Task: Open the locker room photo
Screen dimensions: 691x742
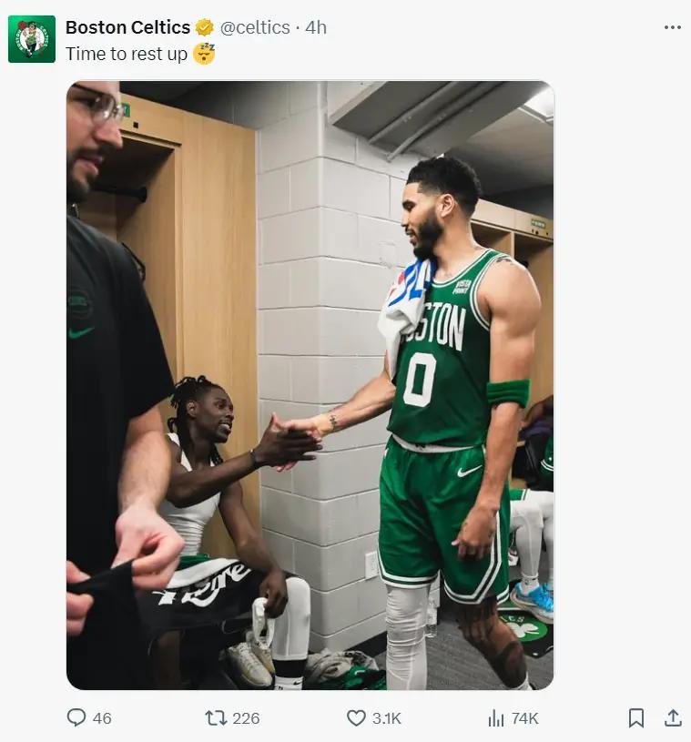Action: pyautogui.click(x=310, y=385)
